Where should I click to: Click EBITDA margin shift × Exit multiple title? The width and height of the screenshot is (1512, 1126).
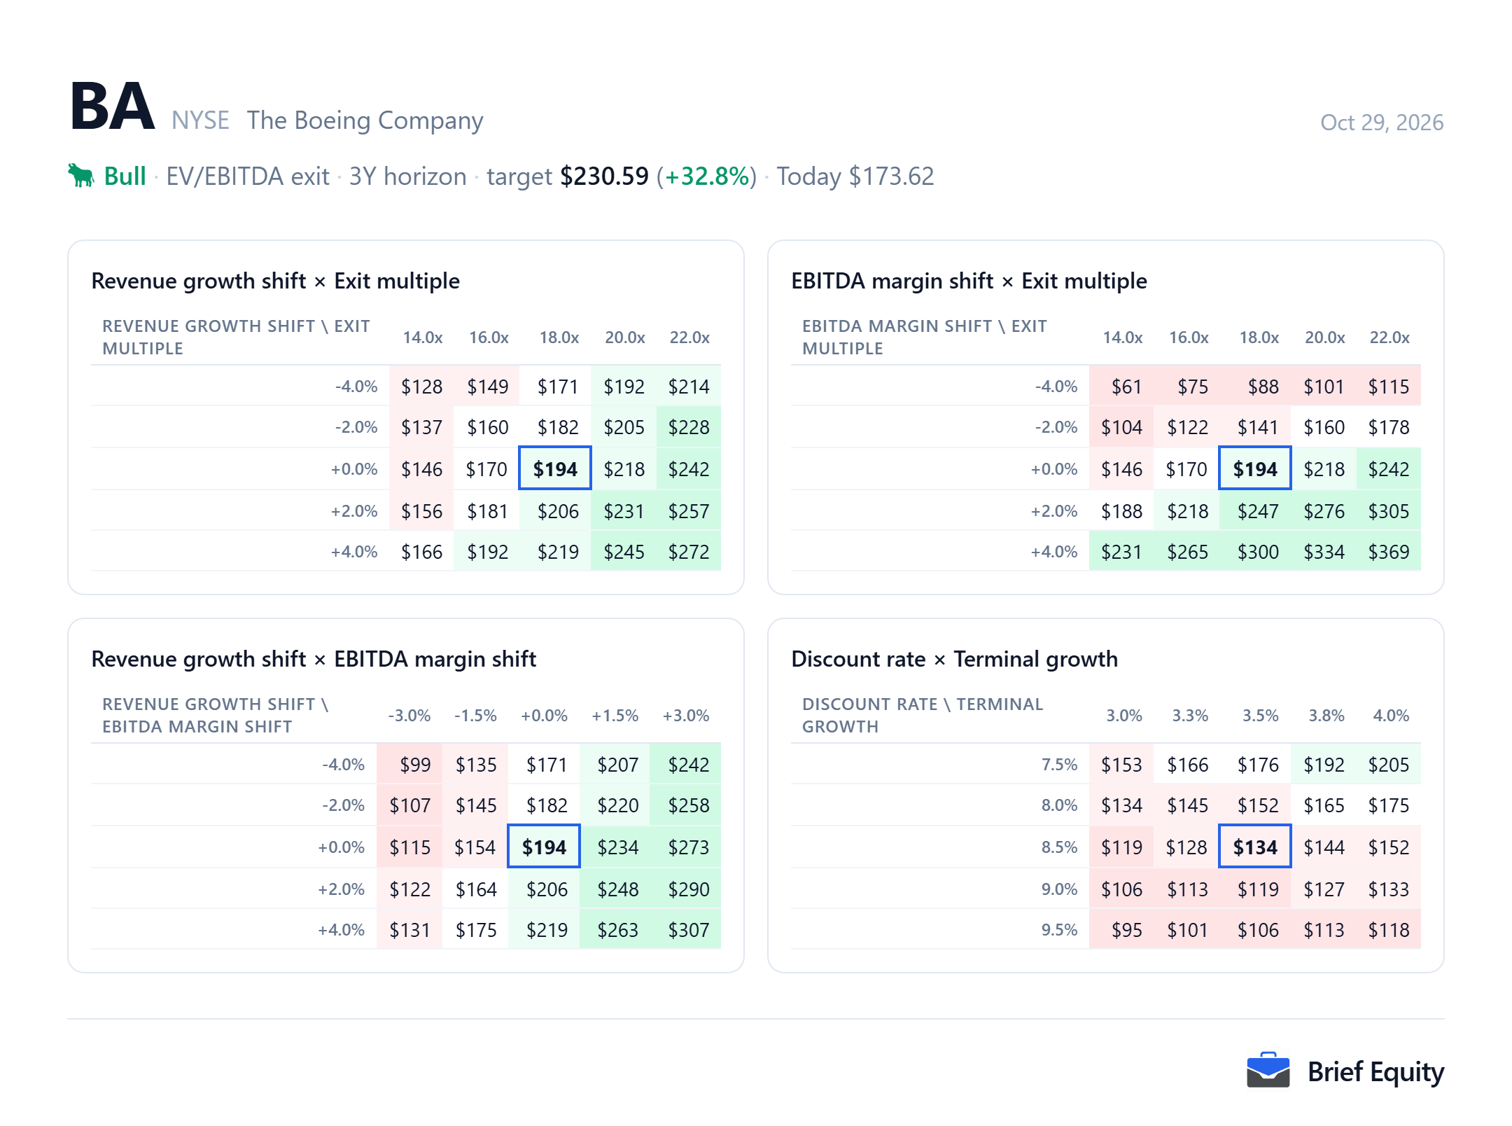[x=969, y=281]
